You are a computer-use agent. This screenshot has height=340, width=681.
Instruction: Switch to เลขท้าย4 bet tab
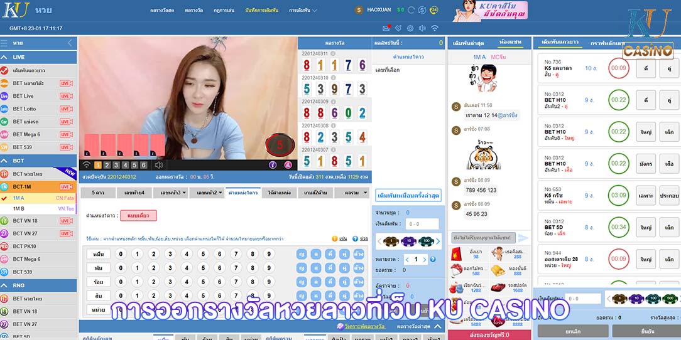[x=134, y=193]
